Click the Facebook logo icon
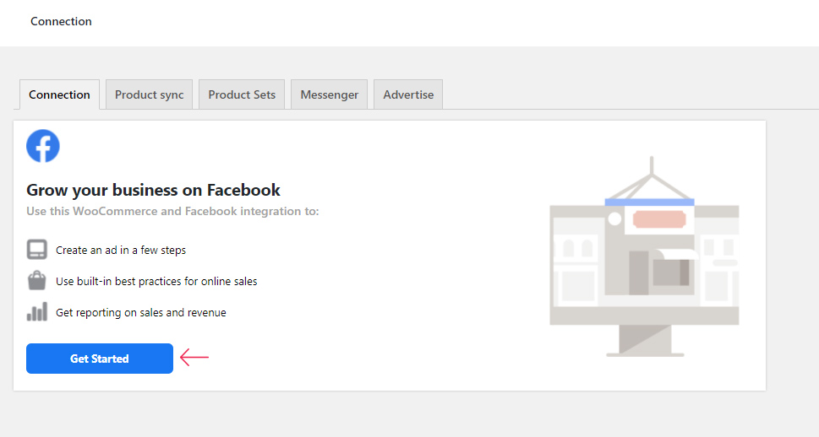The image size is (819, 437). click(x=43, y=146)
